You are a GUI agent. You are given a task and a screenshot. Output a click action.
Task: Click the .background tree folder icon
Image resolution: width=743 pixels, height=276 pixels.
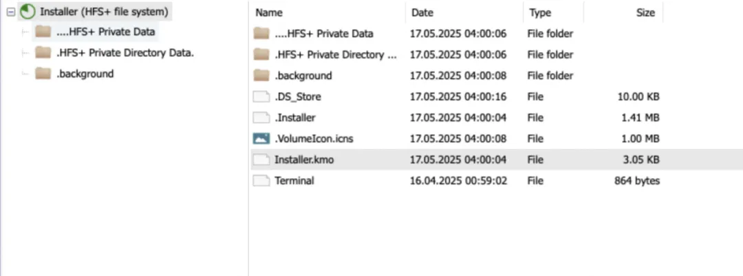coord(43,73)
